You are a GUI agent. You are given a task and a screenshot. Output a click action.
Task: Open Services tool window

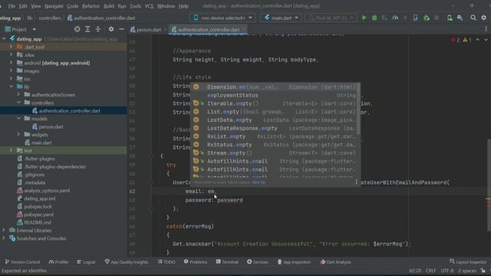258,262
